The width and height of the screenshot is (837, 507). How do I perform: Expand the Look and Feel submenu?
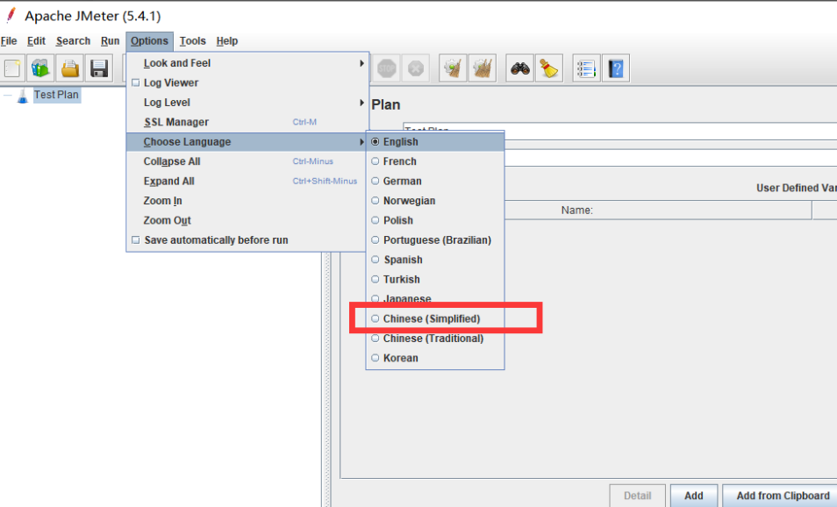[x=247, y=63]
